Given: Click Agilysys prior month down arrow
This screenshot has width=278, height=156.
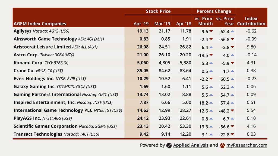Looking at the screenshot, I should coord(211,31).
